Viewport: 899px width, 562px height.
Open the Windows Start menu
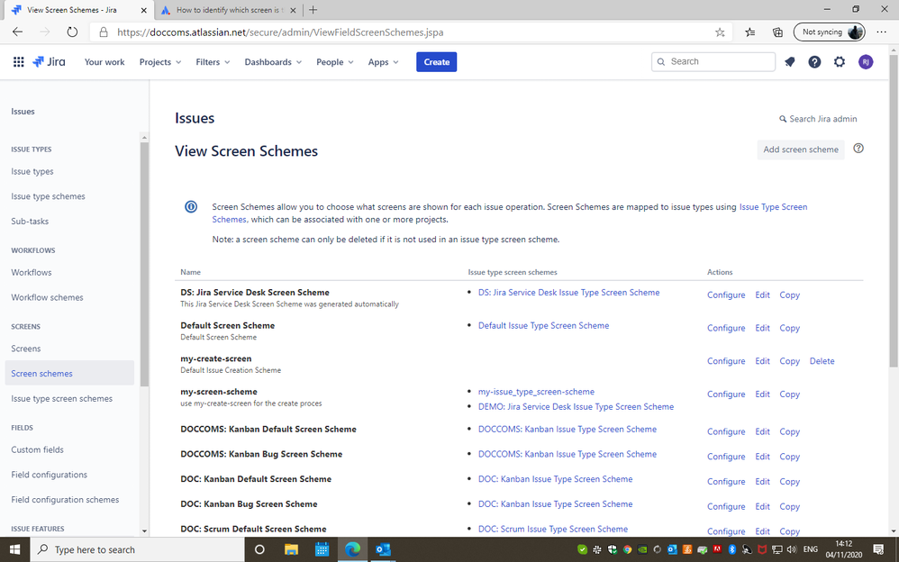tap(15, 549)
